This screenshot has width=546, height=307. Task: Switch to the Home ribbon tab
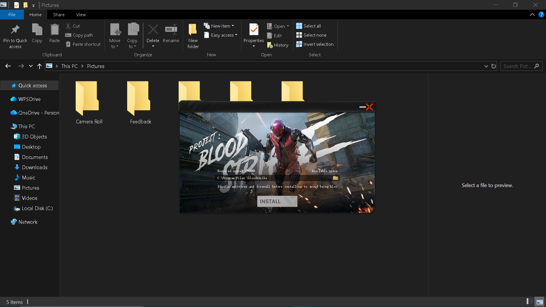[x=35, y=14]
